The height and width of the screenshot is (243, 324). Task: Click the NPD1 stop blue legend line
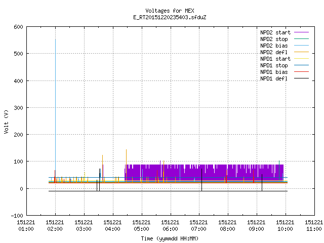pos(301,65)
